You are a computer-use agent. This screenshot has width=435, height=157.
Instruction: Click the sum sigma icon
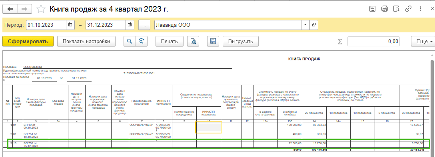340,41
